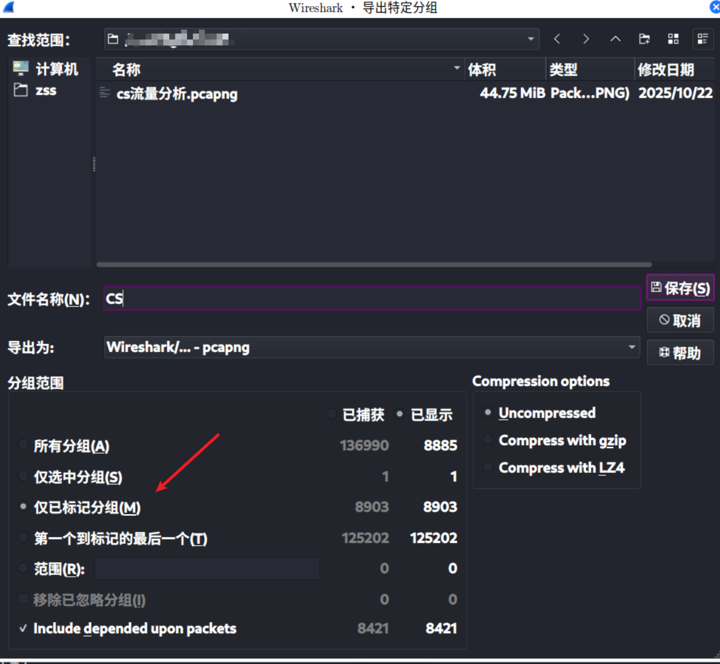Go to parent directory with up arrow
Viewport: 720px width, 664px height.
[615, 39]
